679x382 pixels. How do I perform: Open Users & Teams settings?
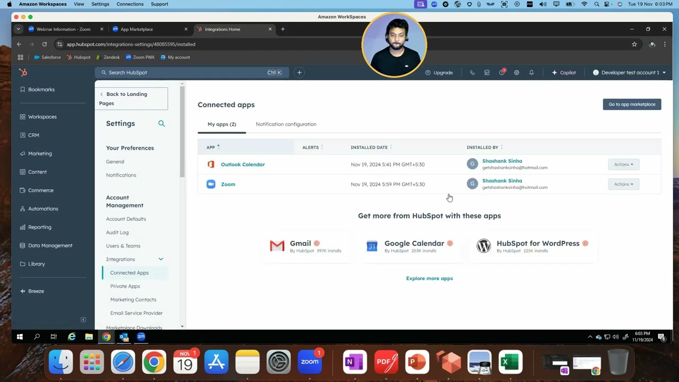[123, 246]
